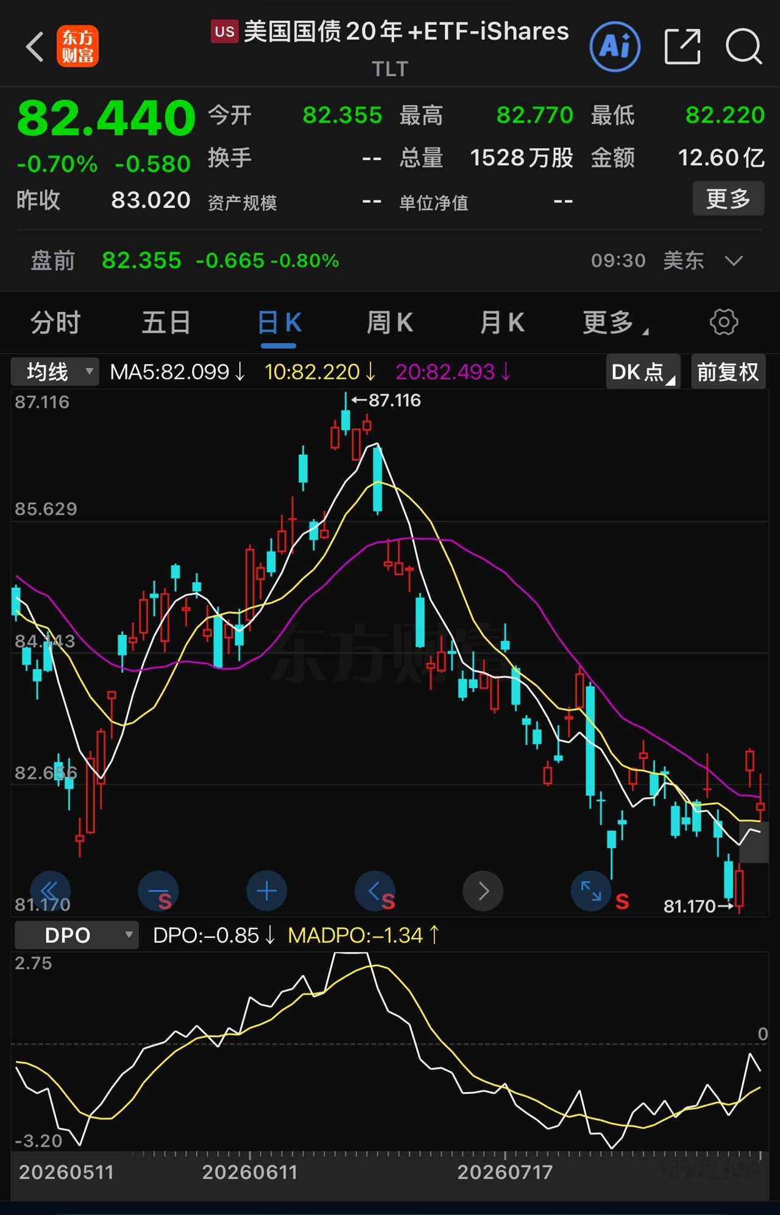This screenshot has height=1215, width=780.
Task: Open the 东方财富 logo icon
Action: (77, 46)
